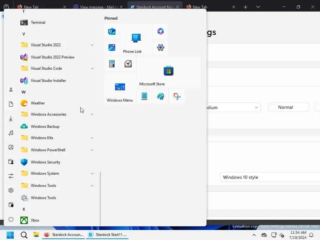Open Documents from the start sidebar
The width and height of the screenshot is (320, 240).
pos(11,104)
